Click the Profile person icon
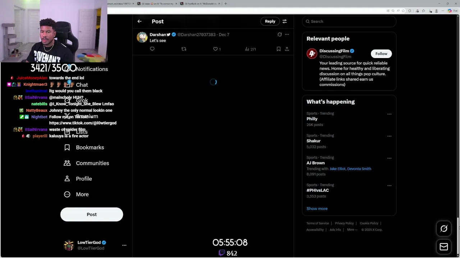Image resolution: width=460 pixels, height=258 pixels. [x=67, y=178]
